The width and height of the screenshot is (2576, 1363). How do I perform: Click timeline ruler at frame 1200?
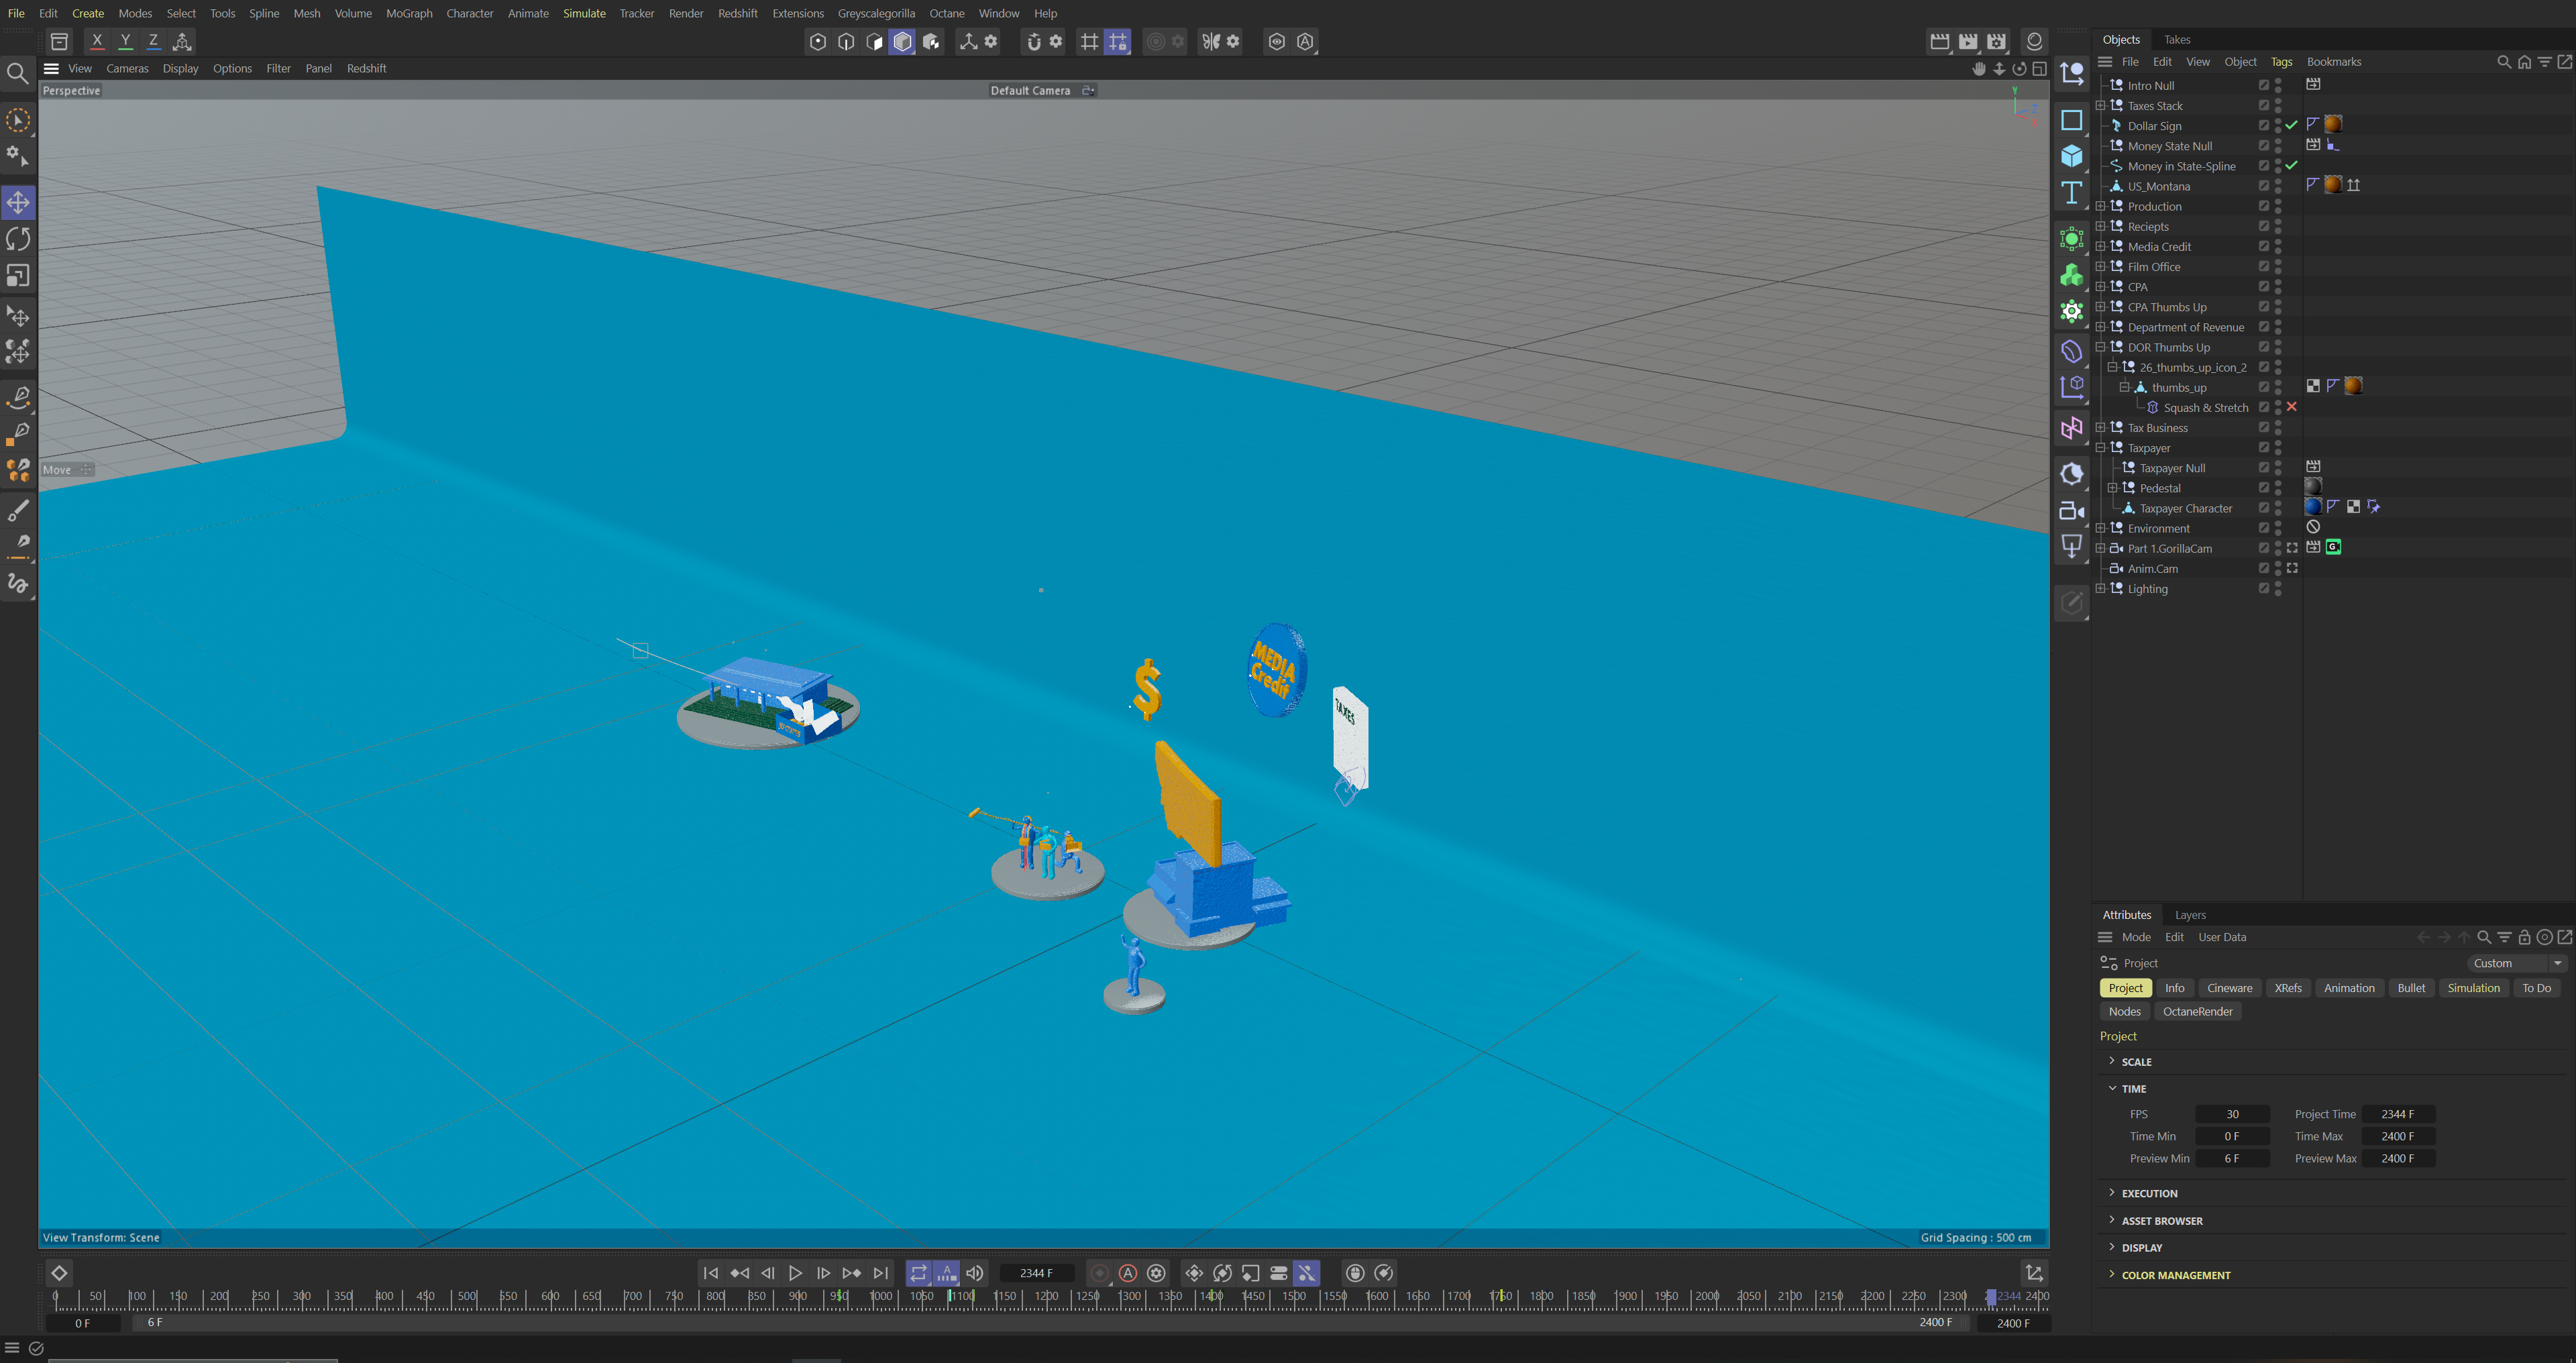[1047, 1297]
